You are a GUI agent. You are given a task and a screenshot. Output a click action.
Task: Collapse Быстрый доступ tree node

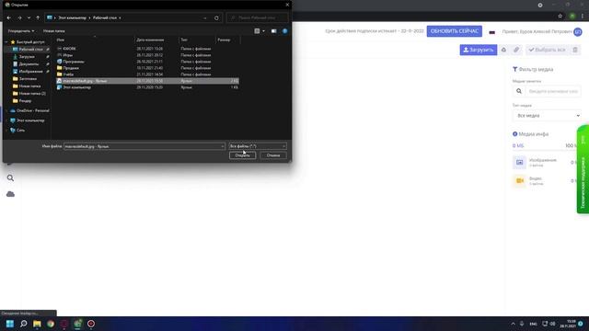[6, 42]
